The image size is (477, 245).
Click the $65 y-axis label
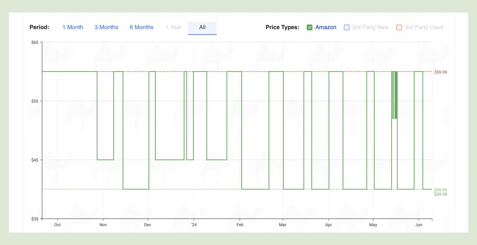coord(35,43)
